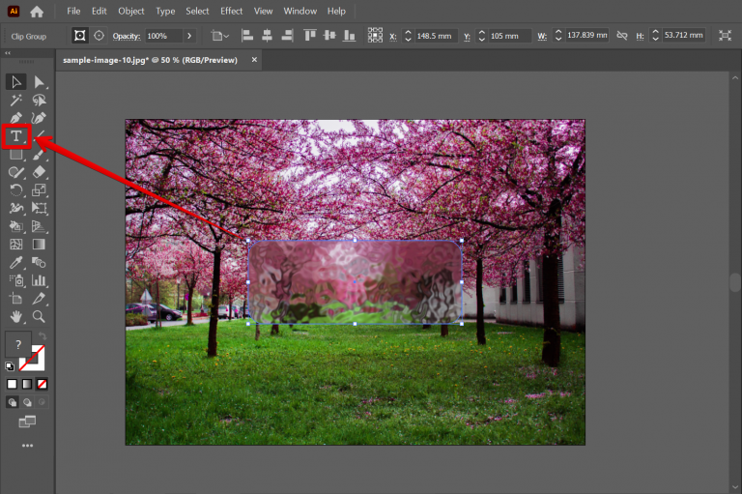The width and height of the screenshot is (742, 494).
Task: Click the Home icon
Action: 37,12
